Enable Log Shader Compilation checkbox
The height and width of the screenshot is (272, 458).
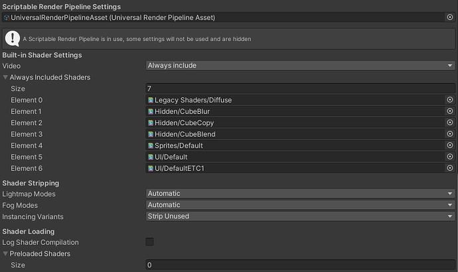[x=149, y=242]
